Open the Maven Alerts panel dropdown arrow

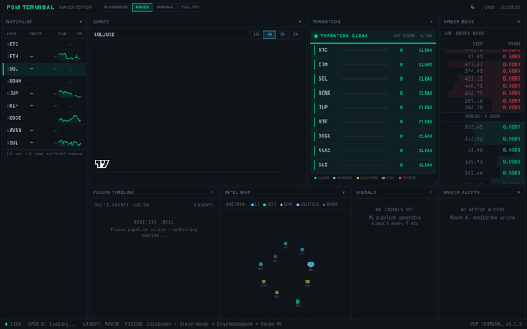519,192
